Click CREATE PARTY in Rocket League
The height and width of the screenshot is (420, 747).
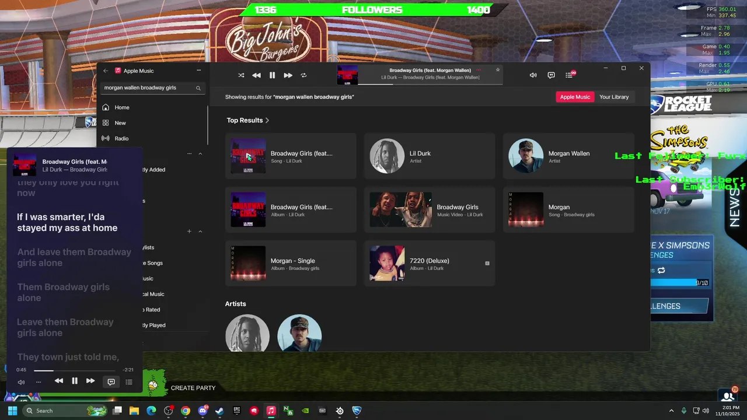click(x=193, y=388)
